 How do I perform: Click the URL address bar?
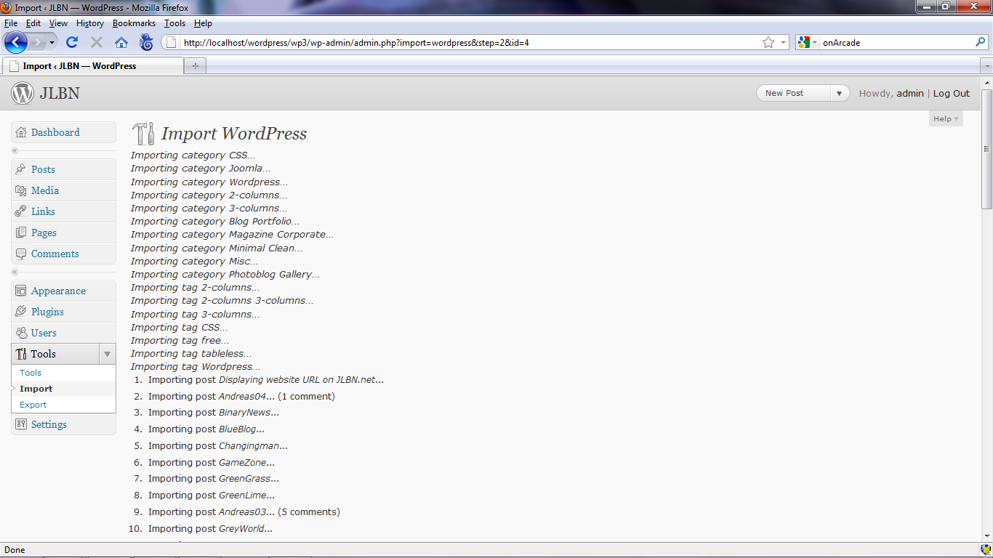point(465,42)
